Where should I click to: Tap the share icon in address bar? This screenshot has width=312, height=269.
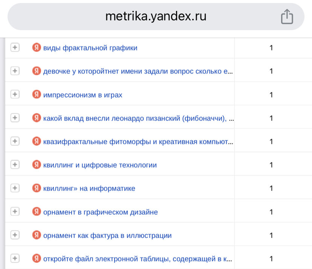(287, 17)
